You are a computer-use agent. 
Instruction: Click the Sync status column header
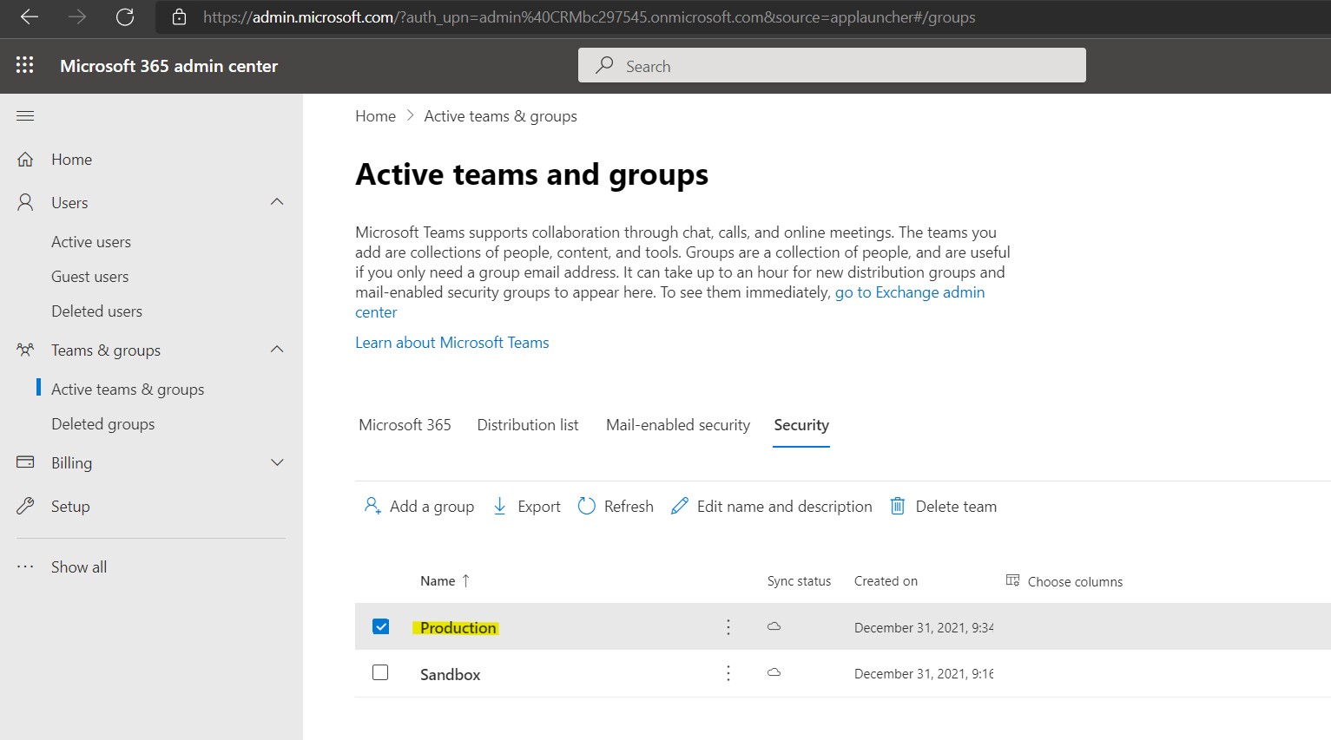[x=799, y=581]
